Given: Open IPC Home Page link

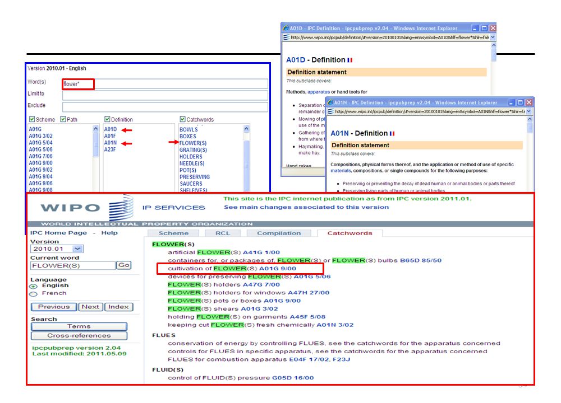Looking at the screenshot, I should tap(58, 233).
